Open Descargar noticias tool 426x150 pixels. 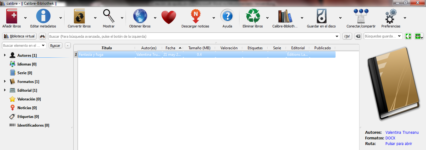tap(195, 17)
